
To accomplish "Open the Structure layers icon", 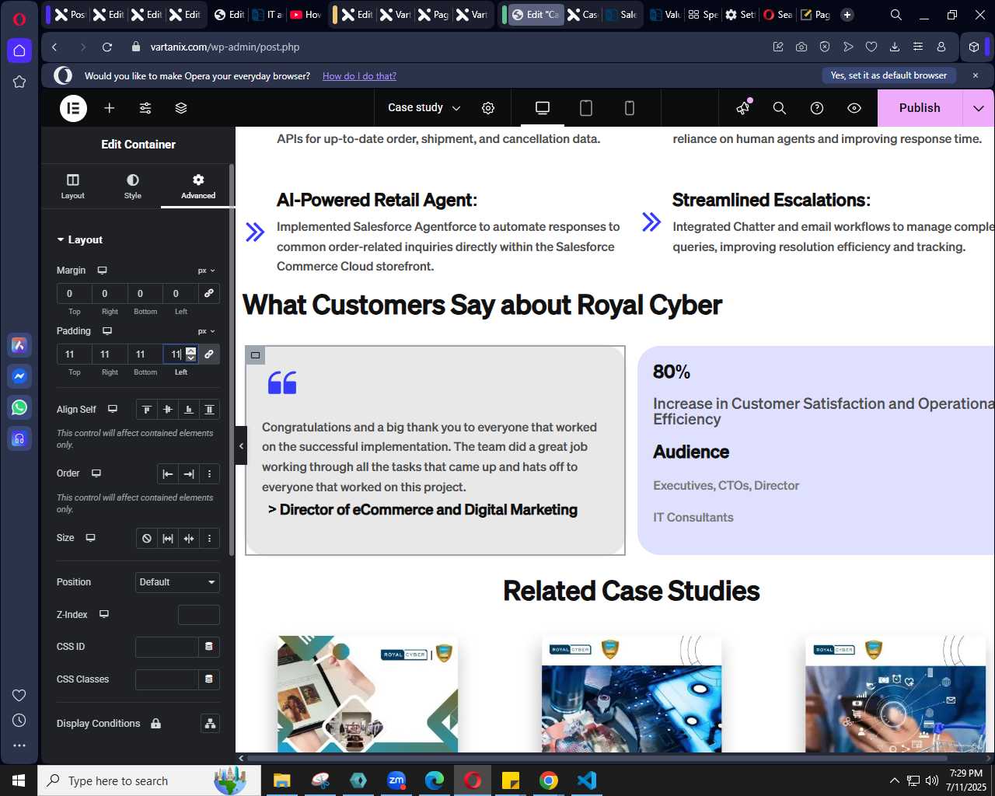I will (x=181, y=108).
